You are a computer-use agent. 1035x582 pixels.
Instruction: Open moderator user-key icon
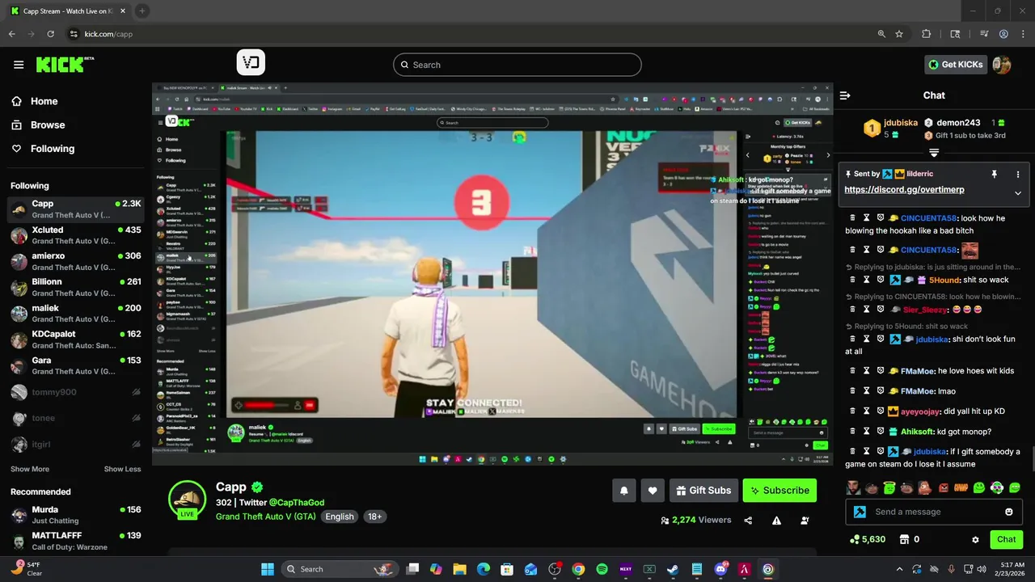pyautogui.click(x=805, y=521)
